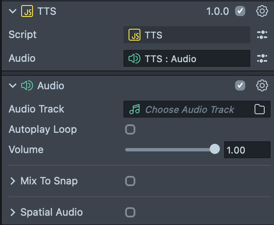Click the options icon beside TTS Audio field

pos(262,58)
